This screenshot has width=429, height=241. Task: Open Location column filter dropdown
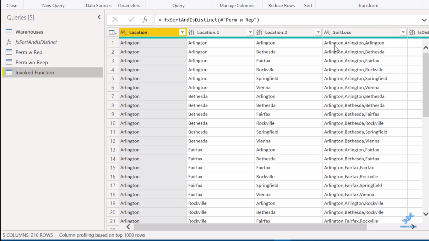point(182,32)
